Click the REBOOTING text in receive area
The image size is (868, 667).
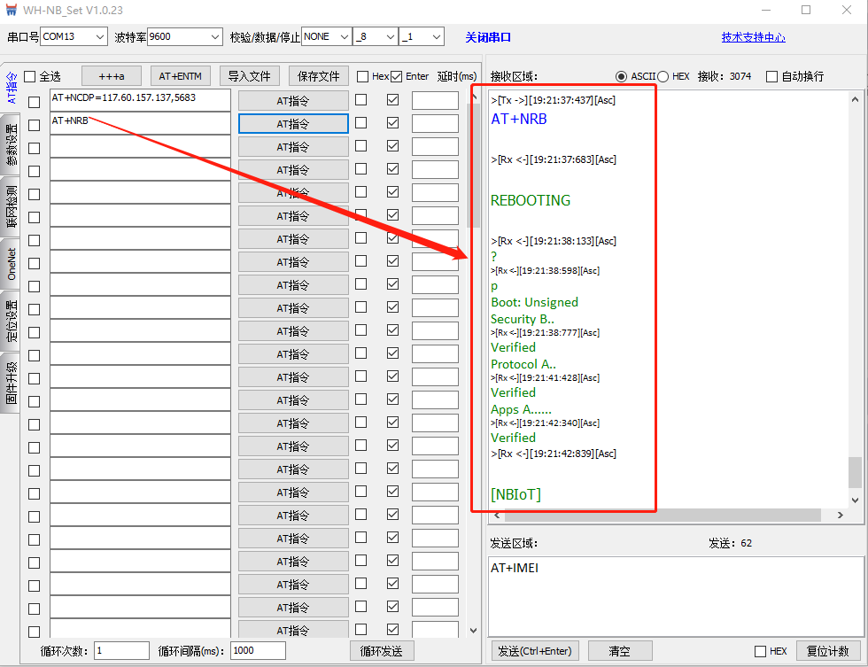click(531, 200)
